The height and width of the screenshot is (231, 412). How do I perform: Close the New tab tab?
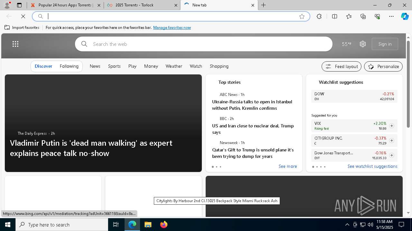(x=253, y=5)
